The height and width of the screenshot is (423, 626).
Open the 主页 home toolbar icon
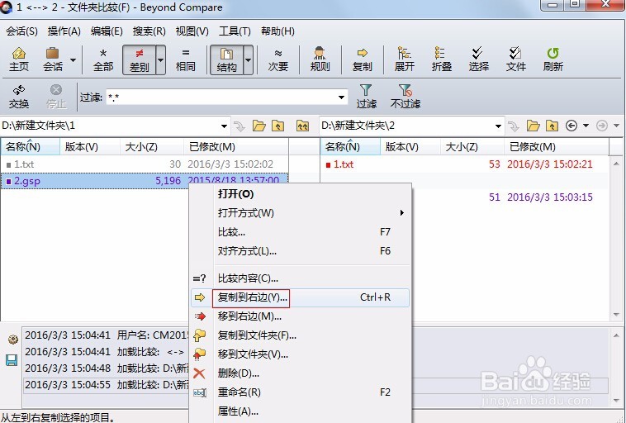click(x=19, y=59)
